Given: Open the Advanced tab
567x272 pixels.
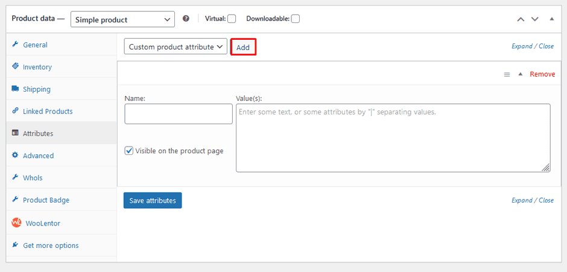Looking at the screenshot, I should (x=62, y=156).
